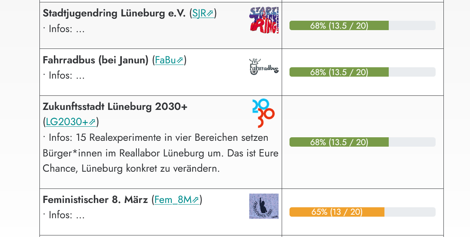Click the Stadtjugendring Lüneburg e.V. heading
This screenshot has height=237, width=470.
click(x=114, y=13)
